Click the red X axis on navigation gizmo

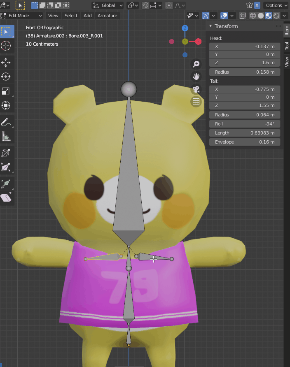tap(199, 42)
